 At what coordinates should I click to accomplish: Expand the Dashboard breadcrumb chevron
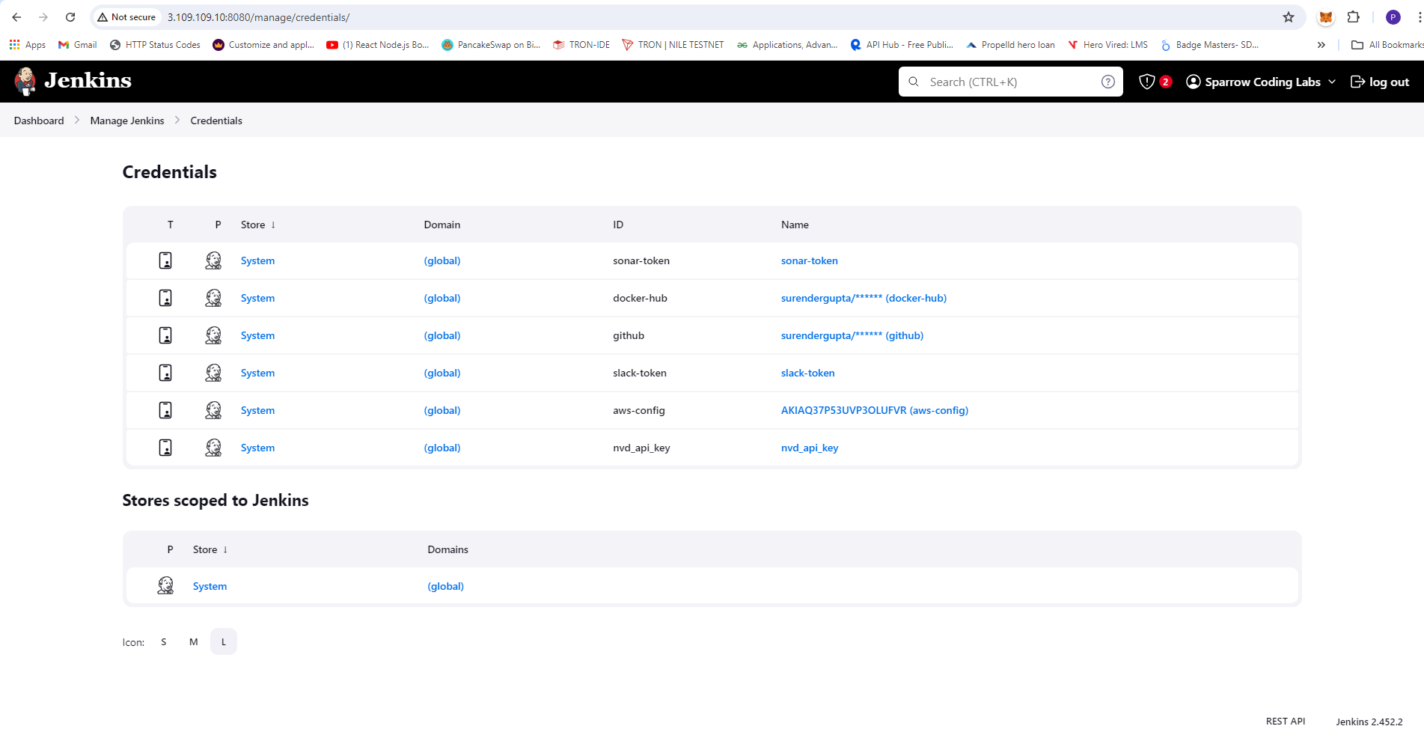coord(76,121)
